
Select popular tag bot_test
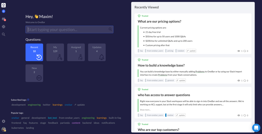[x=52, y=118]
